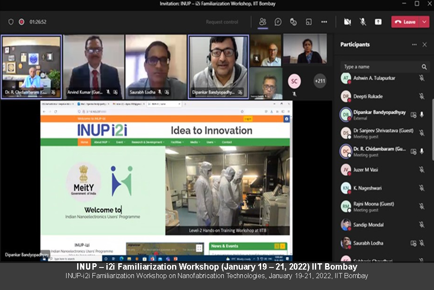Click the search magnifier in Participants panel
Viewport: 434px width, 290px height.
[424, 67]
